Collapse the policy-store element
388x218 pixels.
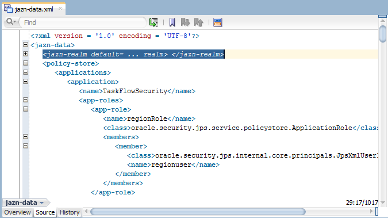coord(25,63)
